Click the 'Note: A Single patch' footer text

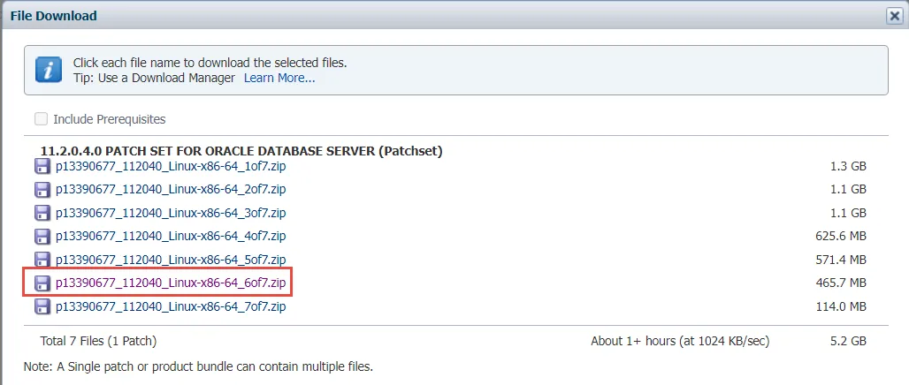pyautogui.click(x=198, y=366)
